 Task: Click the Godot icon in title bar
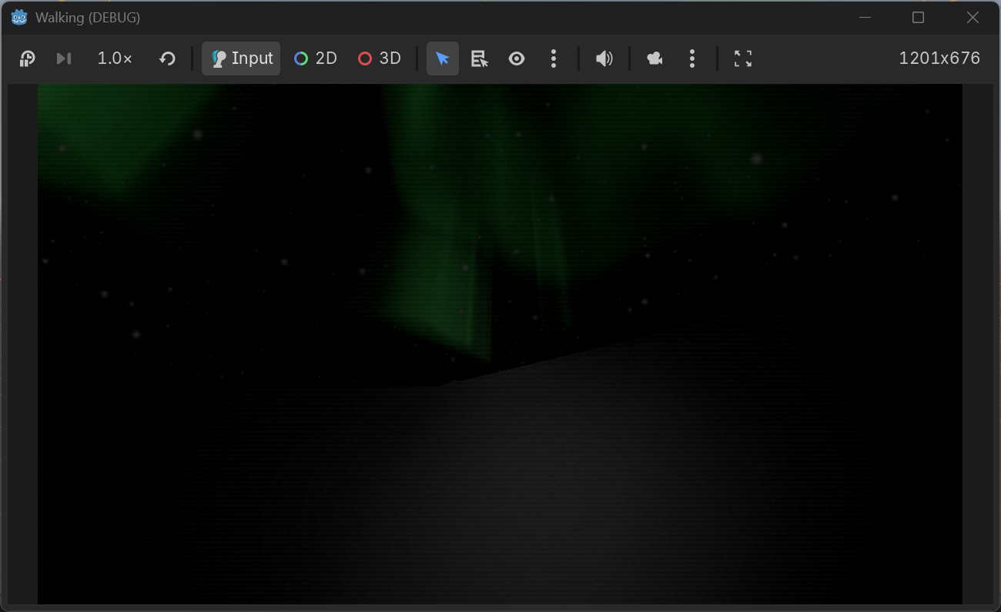click(x=19, y=17)
